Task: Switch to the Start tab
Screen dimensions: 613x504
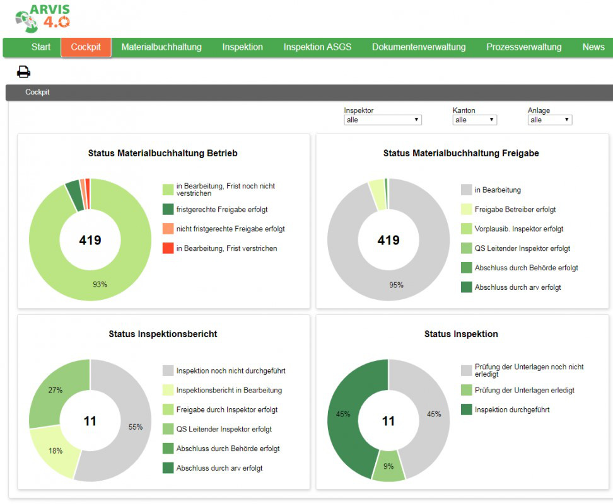Action: point(40,47)
